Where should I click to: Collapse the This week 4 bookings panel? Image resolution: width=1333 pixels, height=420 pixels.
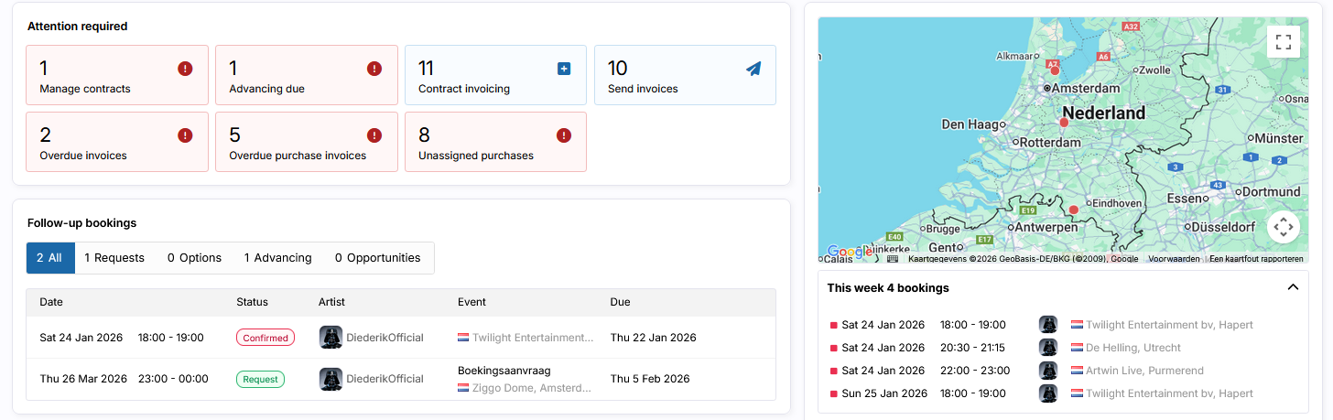(1293, 287)
